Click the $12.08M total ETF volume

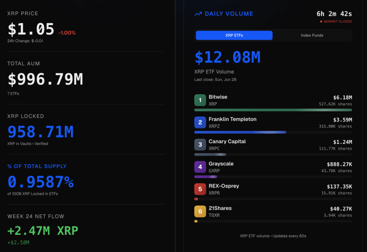(228, 57)
